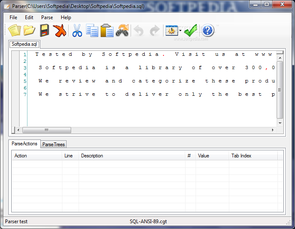Click 'Parser test' in the status bar

(x=16, y=222)
